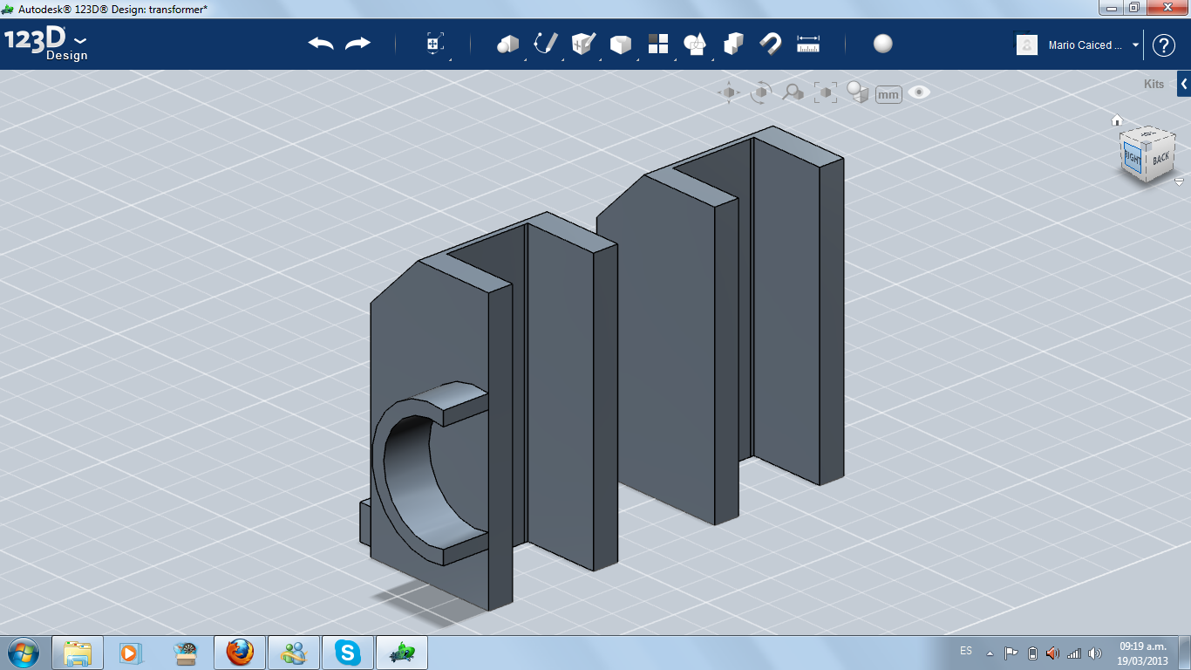The width and height of the screenshot is (1191, 670).
Task: Click the Kits label
Action: pyautogui.click(x=1154, y=85)
